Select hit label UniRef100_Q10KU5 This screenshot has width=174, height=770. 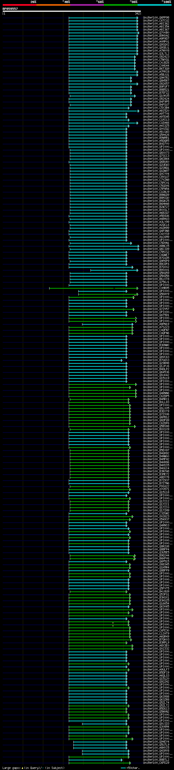click(x=156, y=96)
